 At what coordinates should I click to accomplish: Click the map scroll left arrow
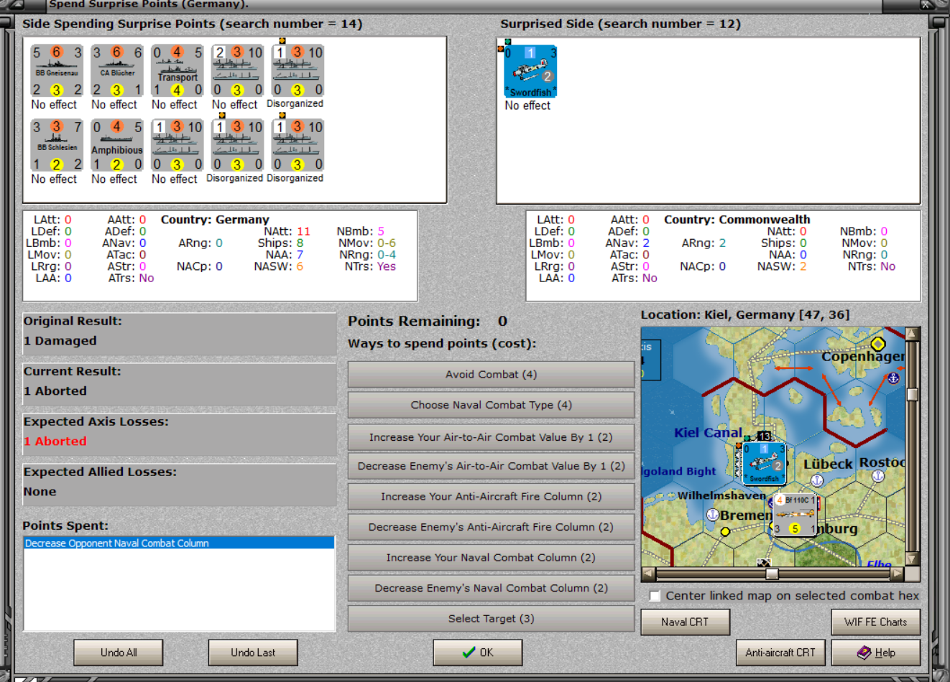click(x=648, y=574)
